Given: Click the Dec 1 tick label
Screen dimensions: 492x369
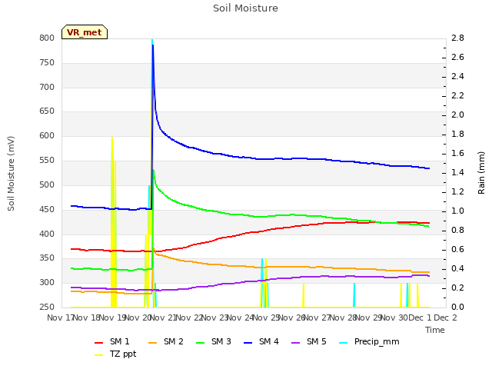Looking at the screenshot, I should 420,317.
